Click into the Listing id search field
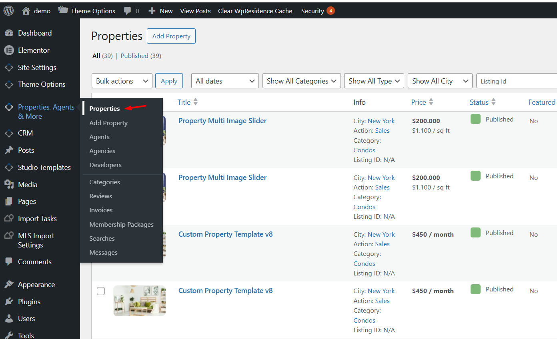 pyautogui.click(x=517, y=81)
